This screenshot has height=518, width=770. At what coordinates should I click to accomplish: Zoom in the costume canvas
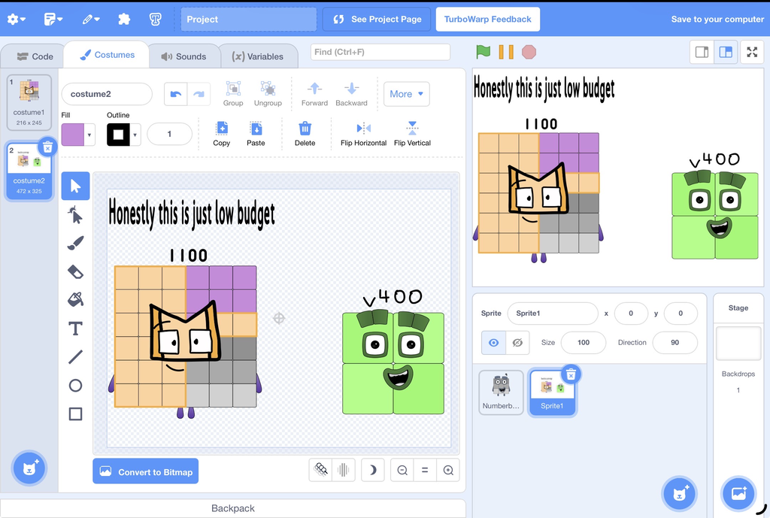448,471
